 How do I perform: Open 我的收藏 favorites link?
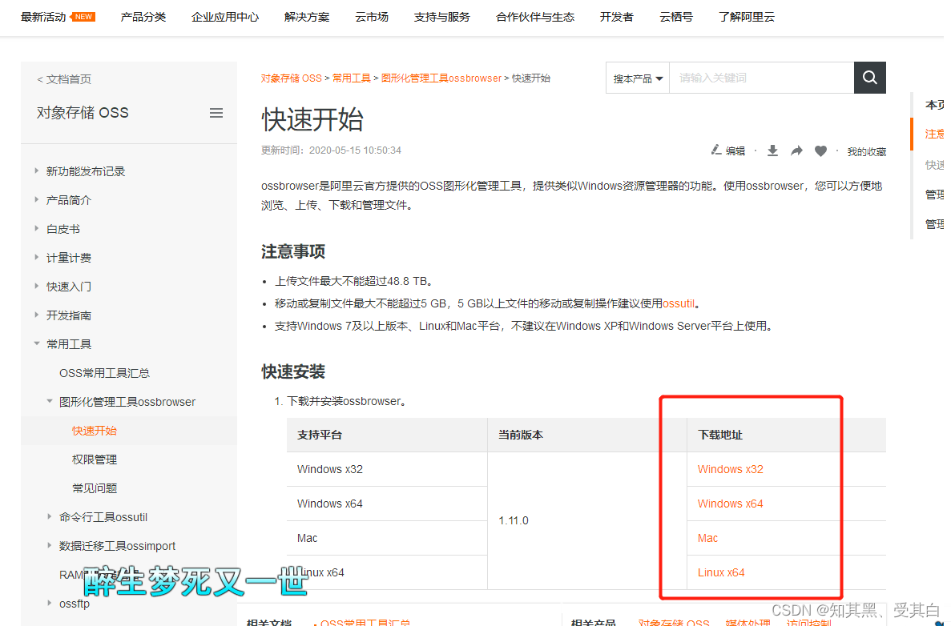(x=867, y=151)
